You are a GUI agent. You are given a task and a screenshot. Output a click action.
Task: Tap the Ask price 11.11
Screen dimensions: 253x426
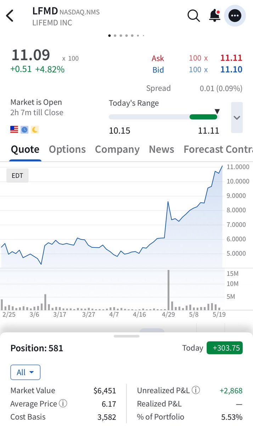(231, 58)
